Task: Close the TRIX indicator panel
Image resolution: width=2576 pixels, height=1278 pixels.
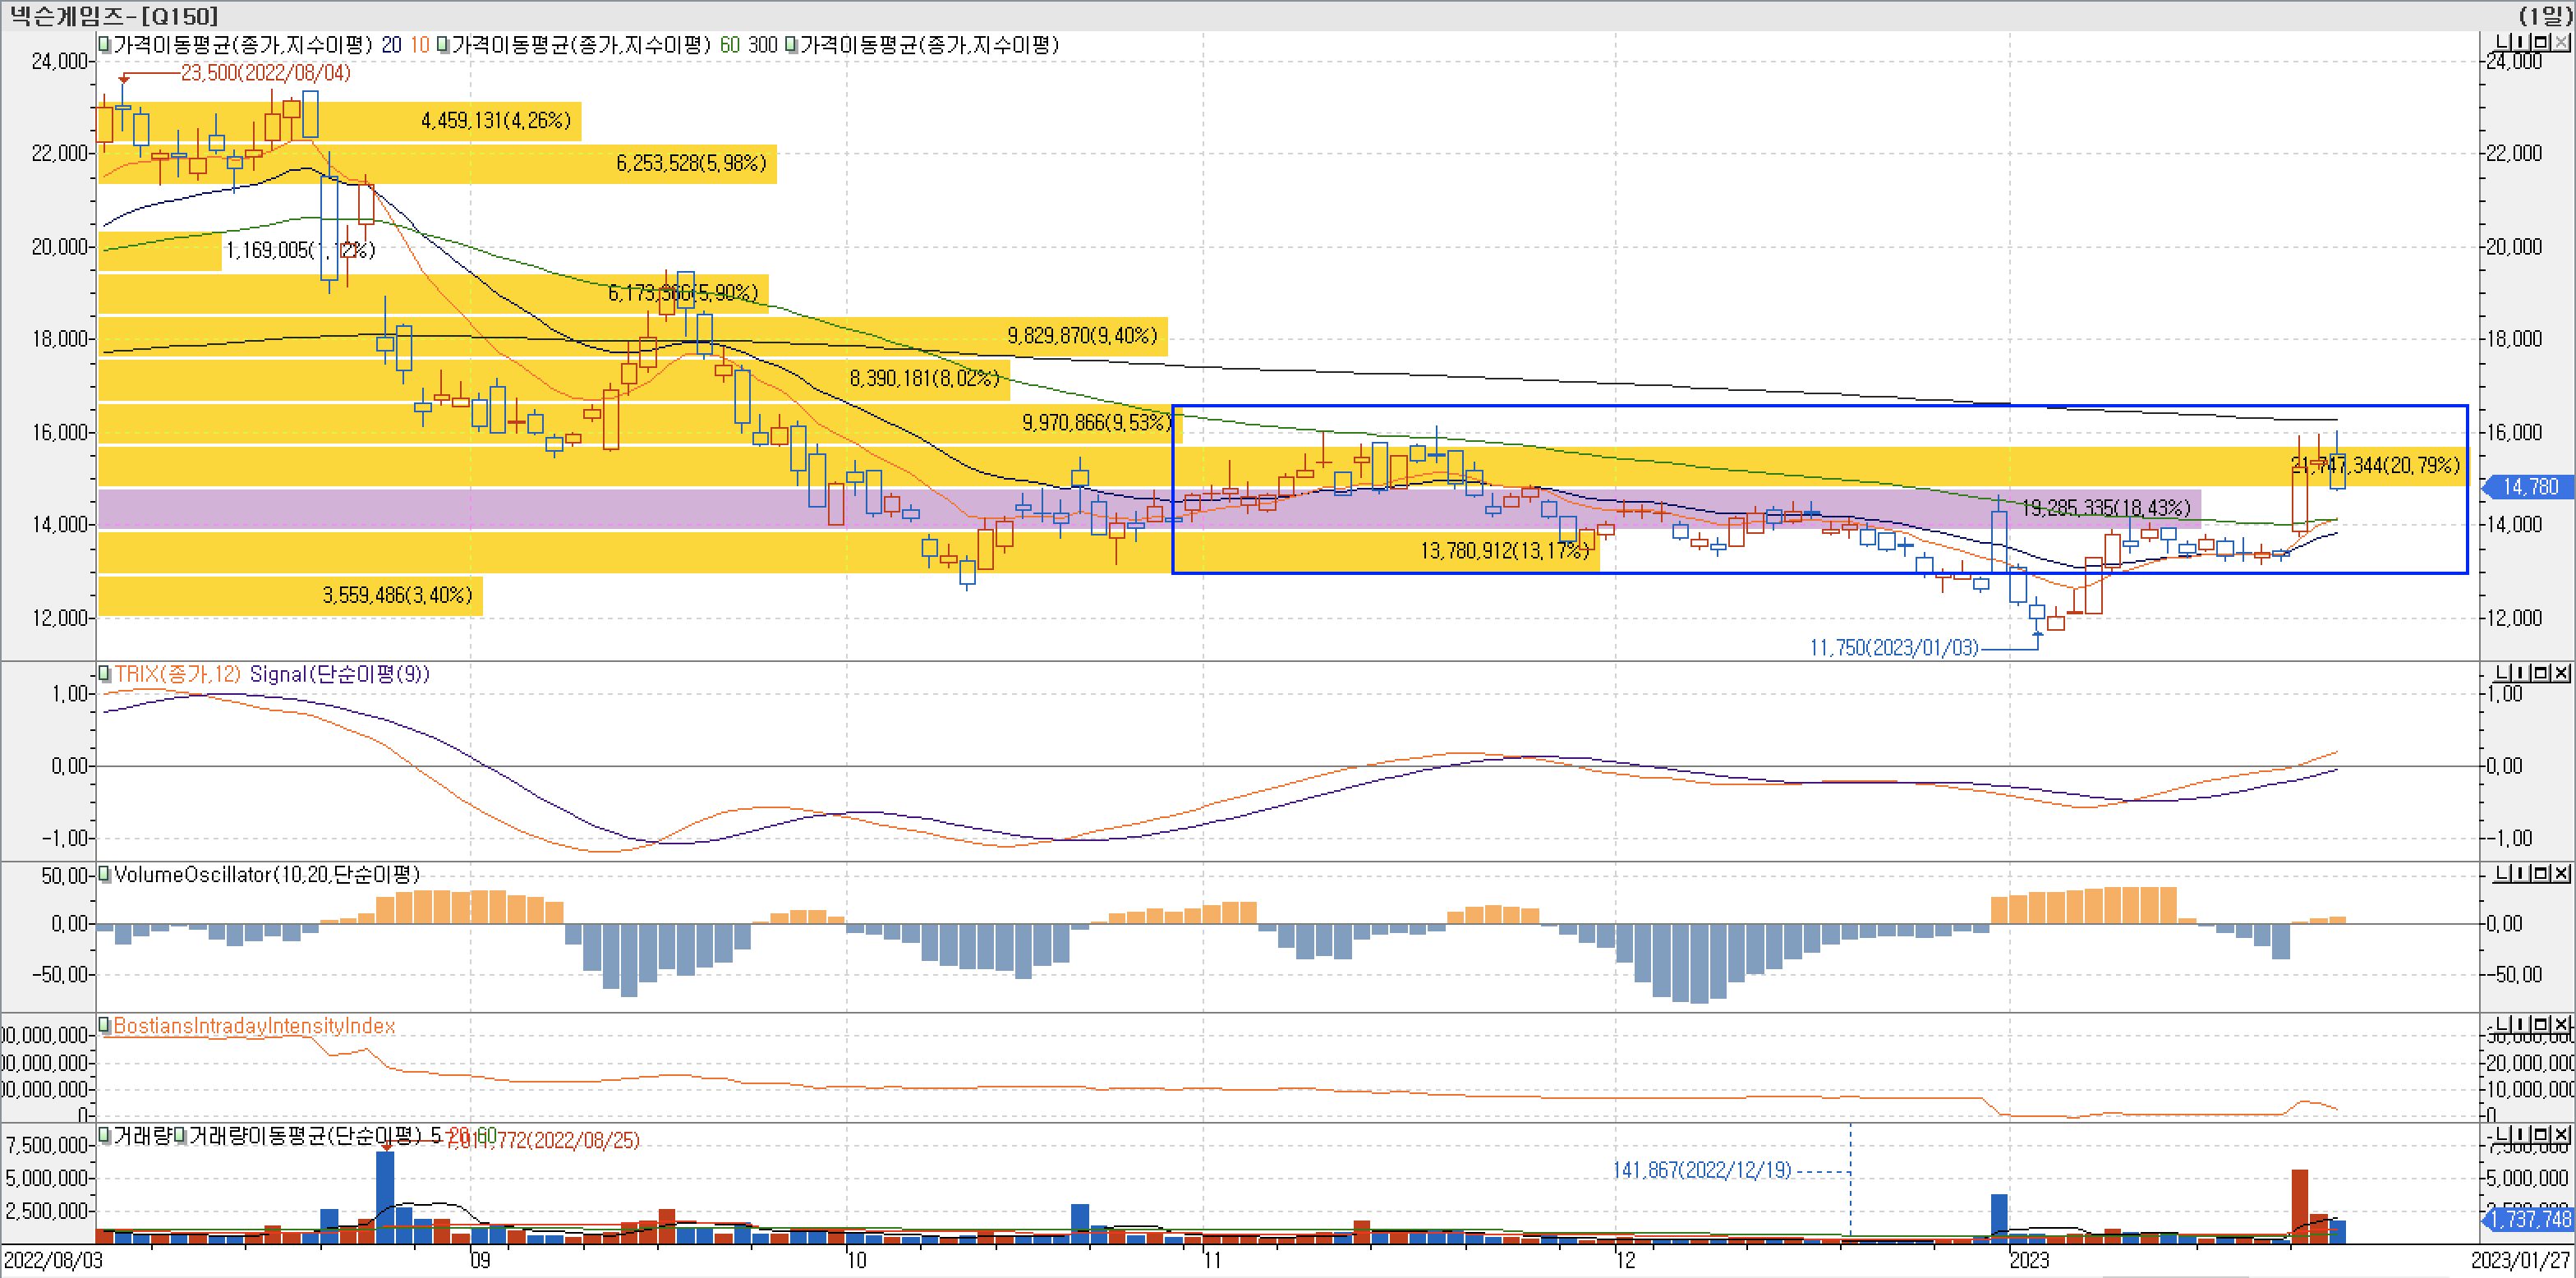Action: pos(2561,673)
